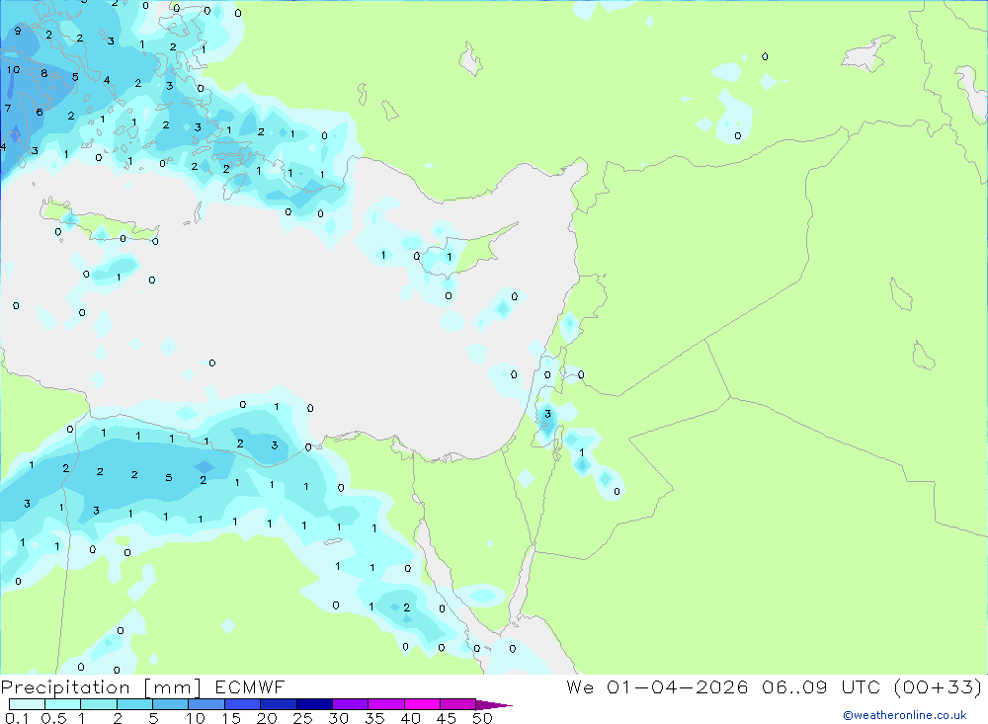Screen dimensions: 988x724
Task: Click the 30–35 mm purple legend swatch
Action: [351, 704]
